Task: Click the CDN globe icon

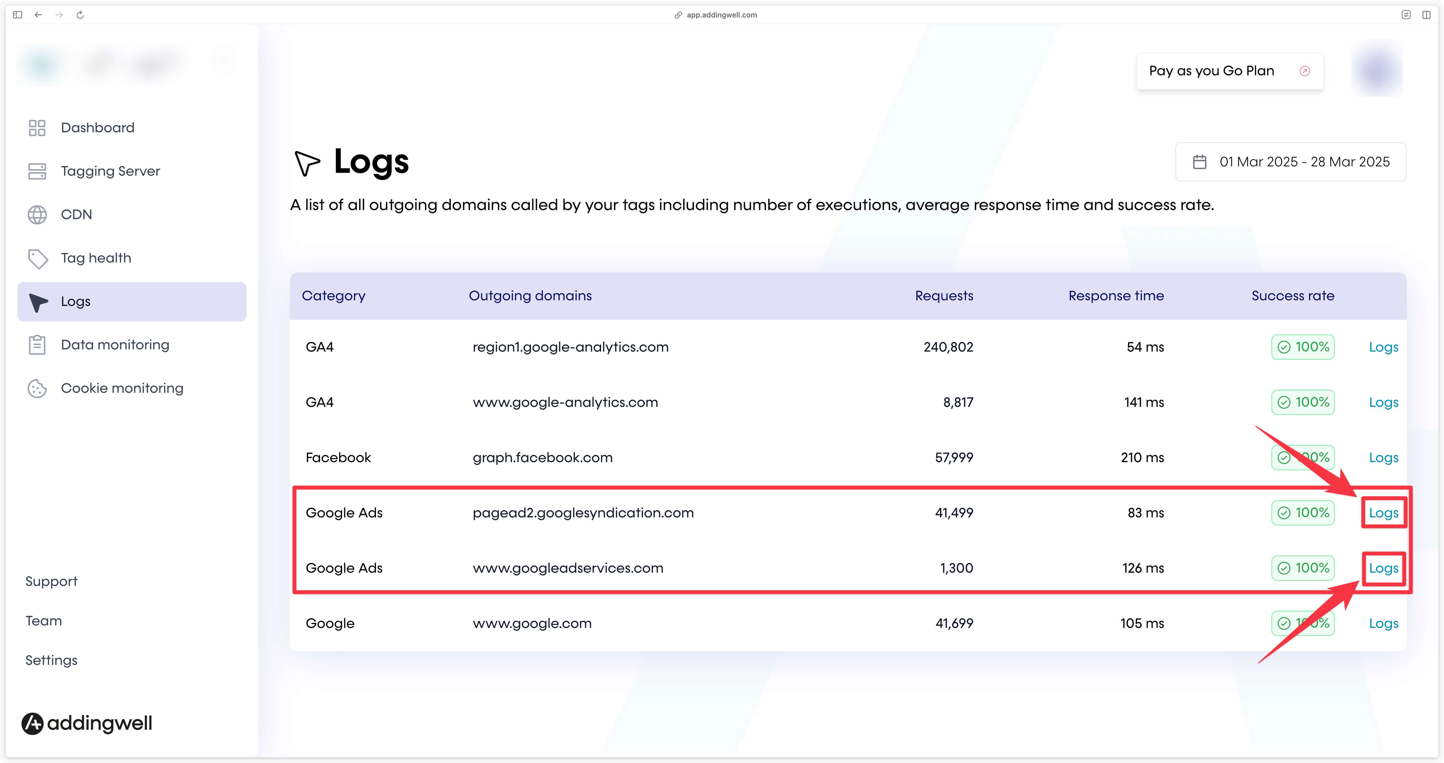Action: click(37, 215)
